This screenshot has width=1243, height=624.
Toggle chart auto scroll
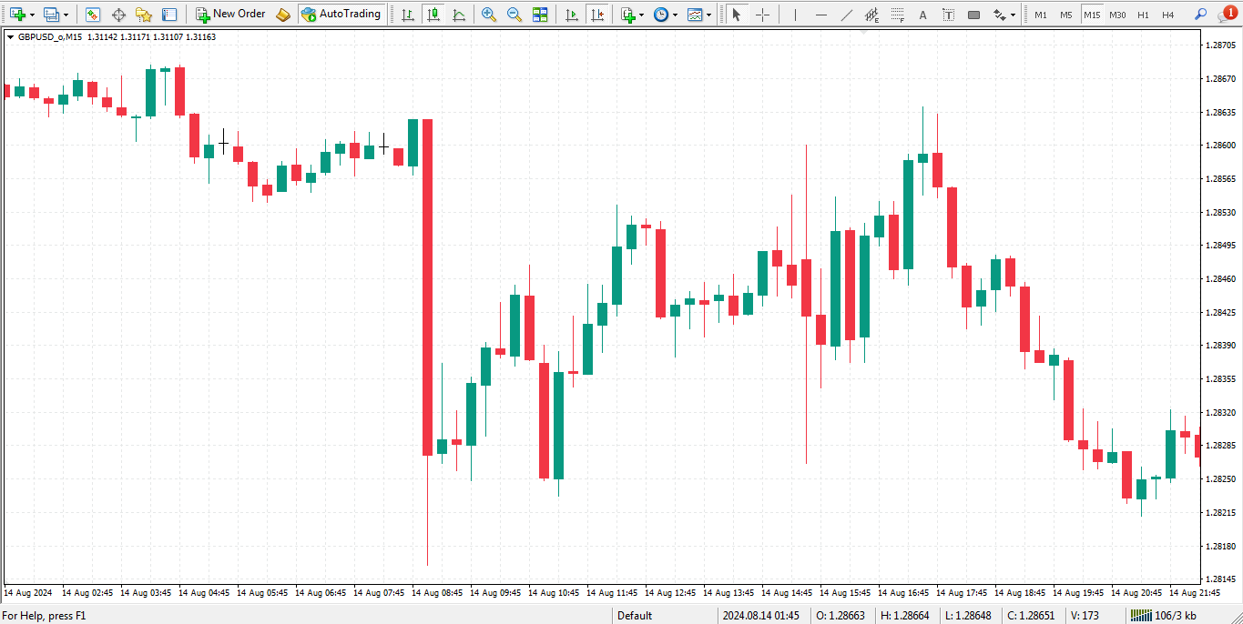click(x=571, y=15)
